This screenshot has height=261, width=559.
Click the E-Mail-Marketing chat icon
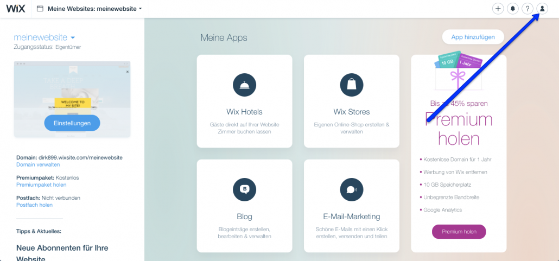pyautogui.click(x=352, y=190)
